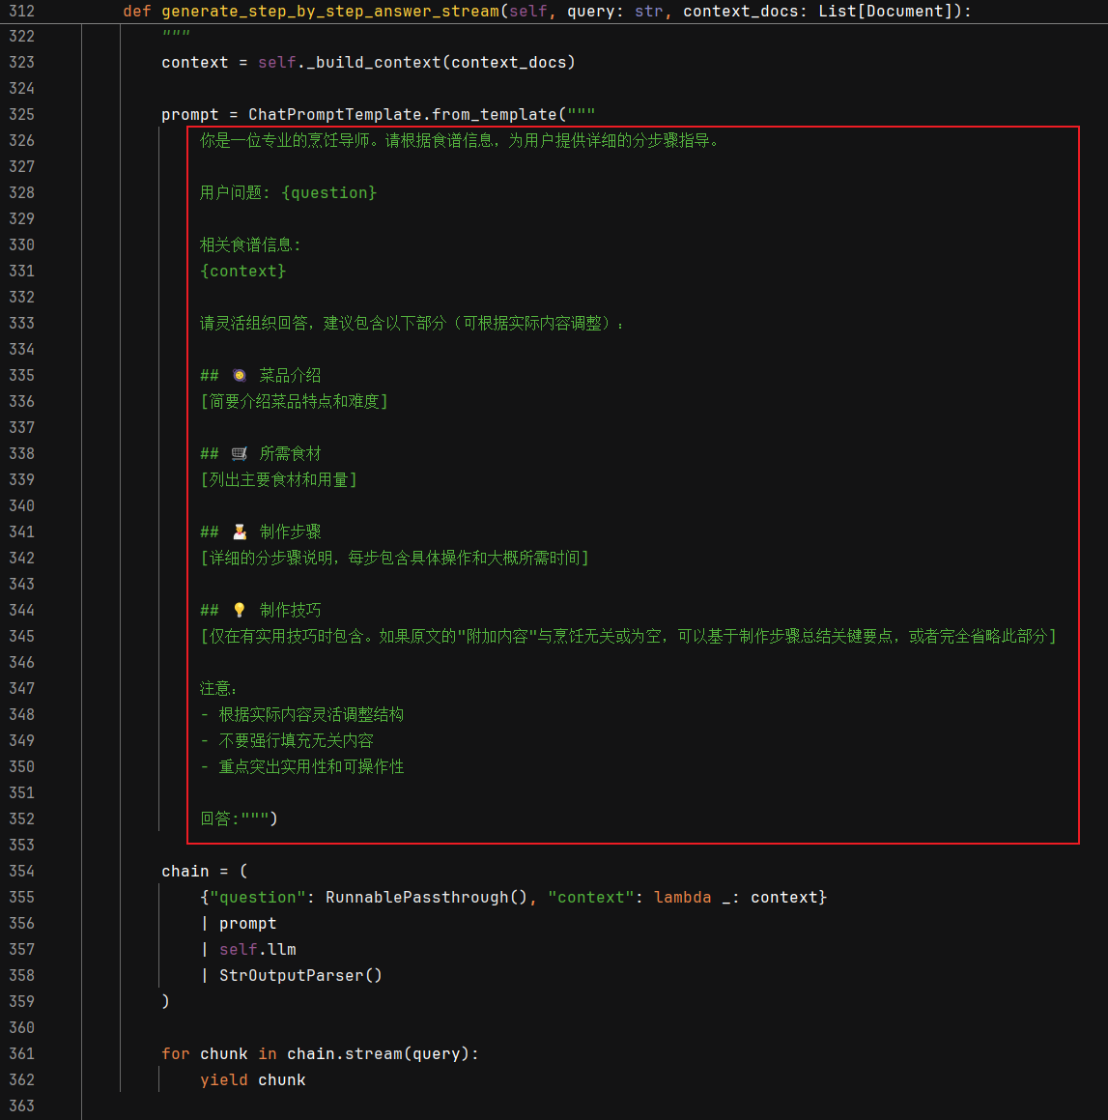
Task: Click the chef emoji on line 341
Action: 240,532
